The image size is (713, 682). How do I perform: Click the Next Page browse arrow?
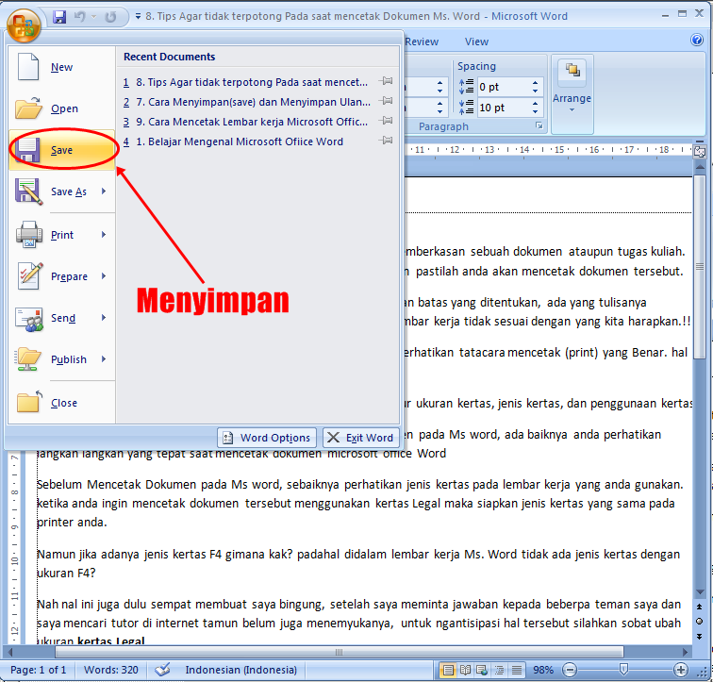tap(700, 636)
